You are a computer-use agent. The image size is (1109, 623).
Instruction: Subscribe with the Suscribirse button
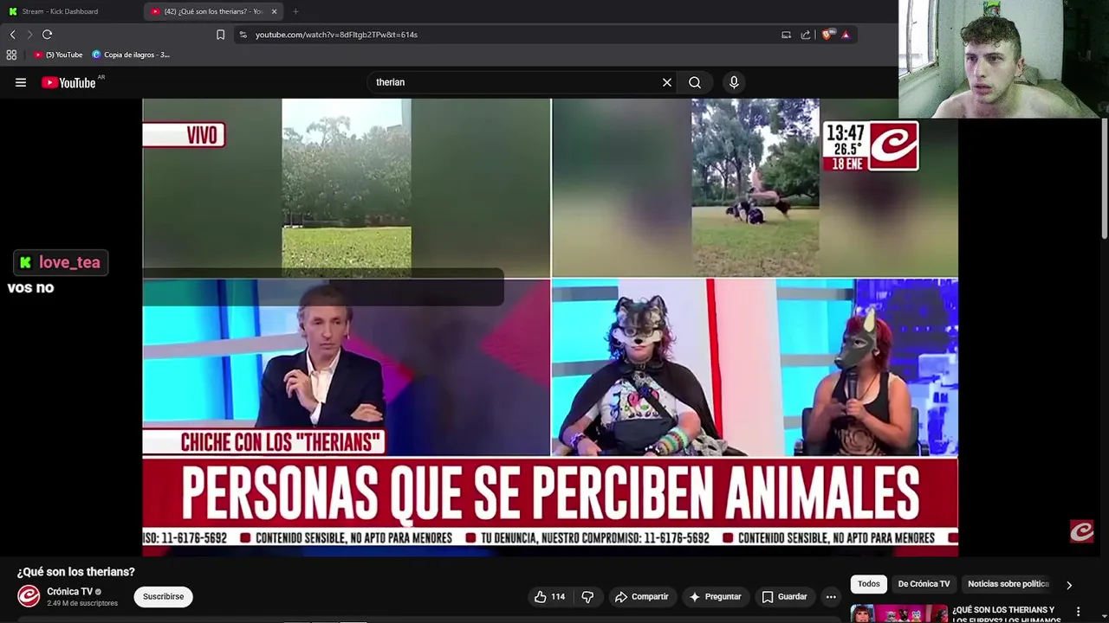coord(163,597)
